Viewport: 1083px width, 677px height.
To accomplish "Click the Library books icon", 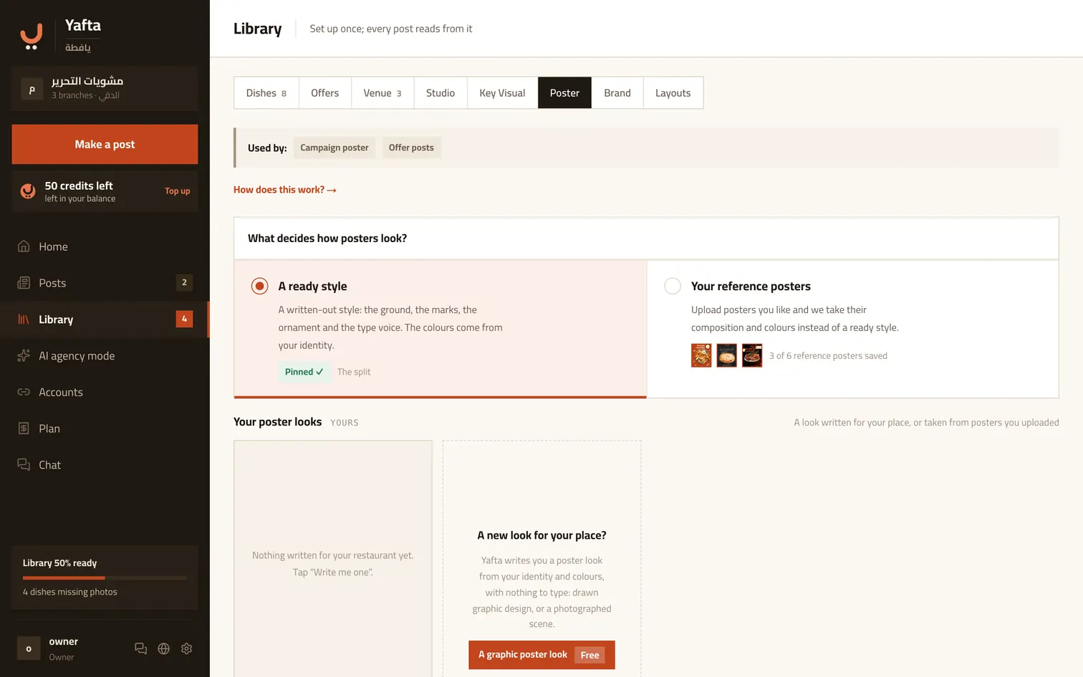I will 24,320.
